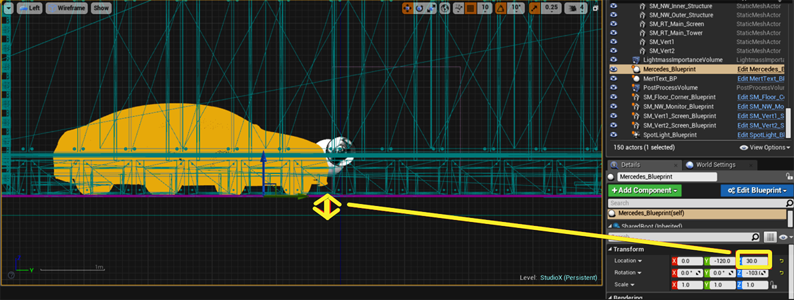Viewport: 794px width, 300px height.
Task: Click the maximize viewport icon
Action: click(595, 8)
